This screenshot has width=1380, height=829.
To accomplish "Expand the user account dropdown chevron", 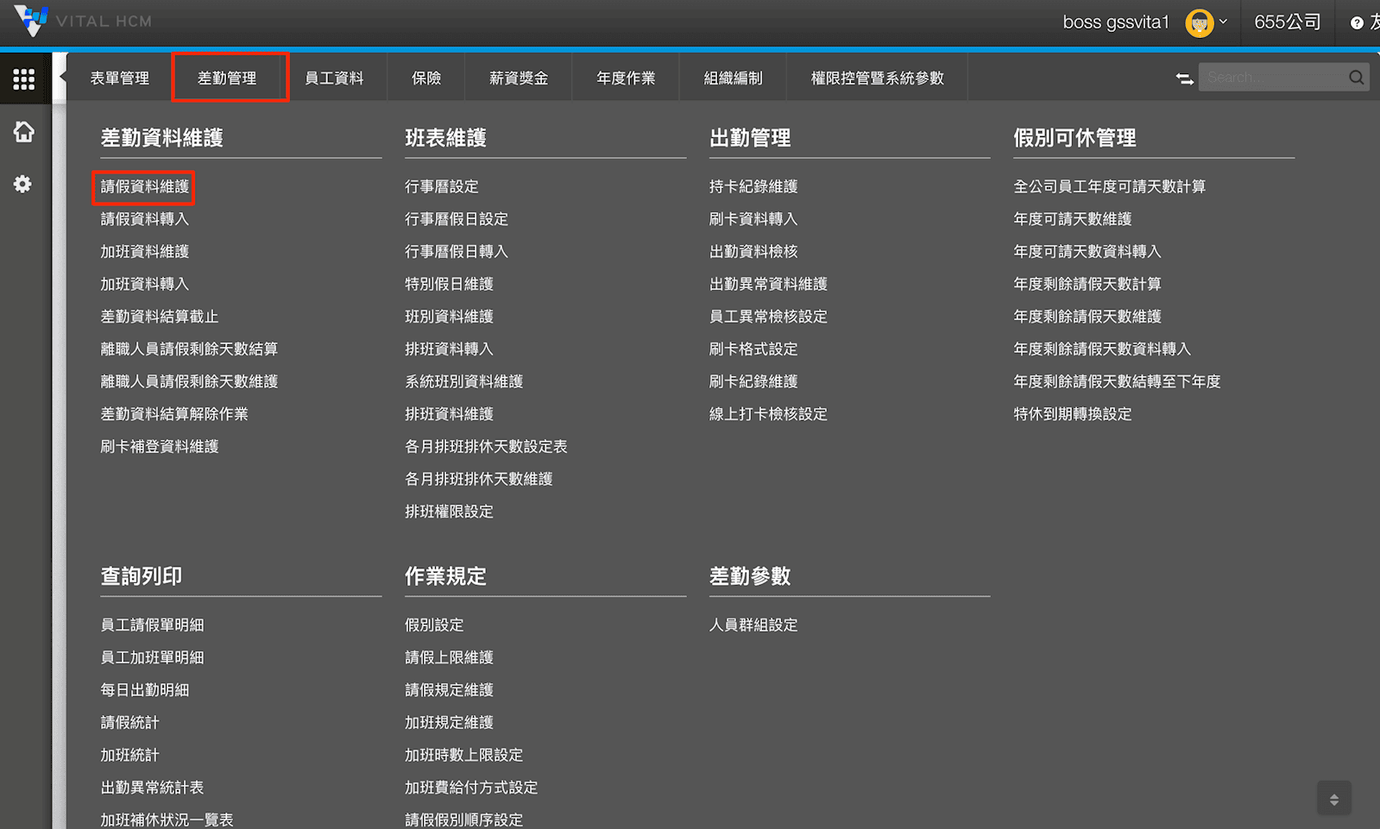I will click(x=1223, y=22).
